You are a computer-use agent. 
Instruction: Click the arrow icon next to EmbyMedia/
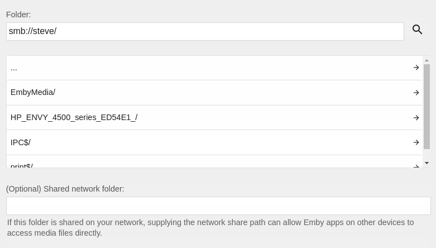coord(416,93)
